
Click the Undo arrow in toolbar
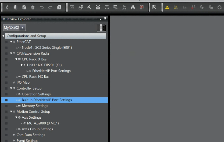42,8
